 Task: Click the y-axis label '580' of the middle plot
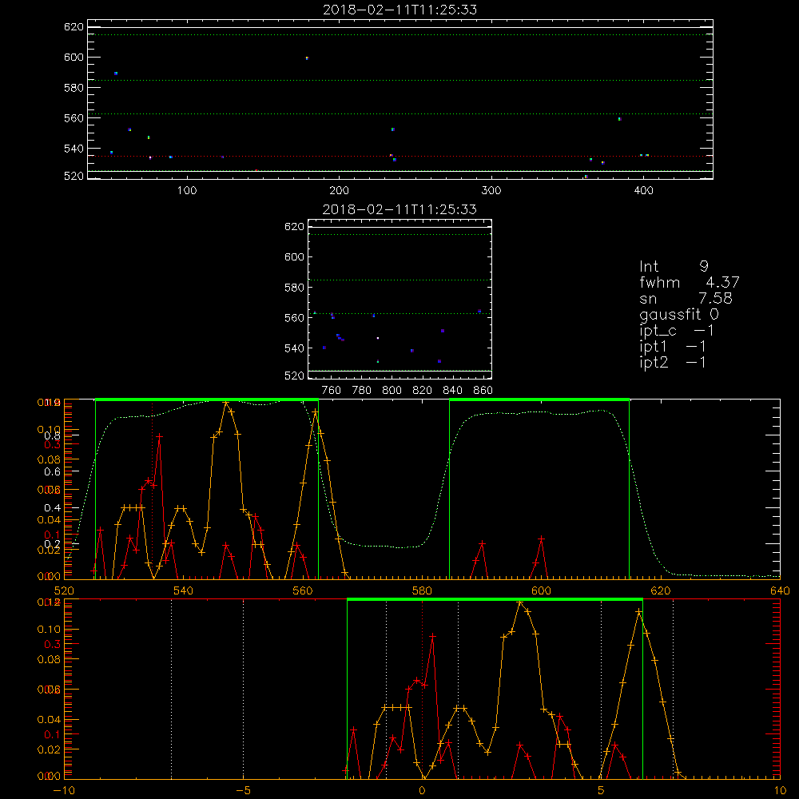294,288
